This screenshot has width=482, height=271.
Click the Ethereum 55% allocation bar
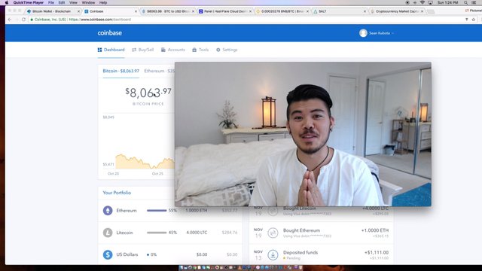[x=157, y=211]
